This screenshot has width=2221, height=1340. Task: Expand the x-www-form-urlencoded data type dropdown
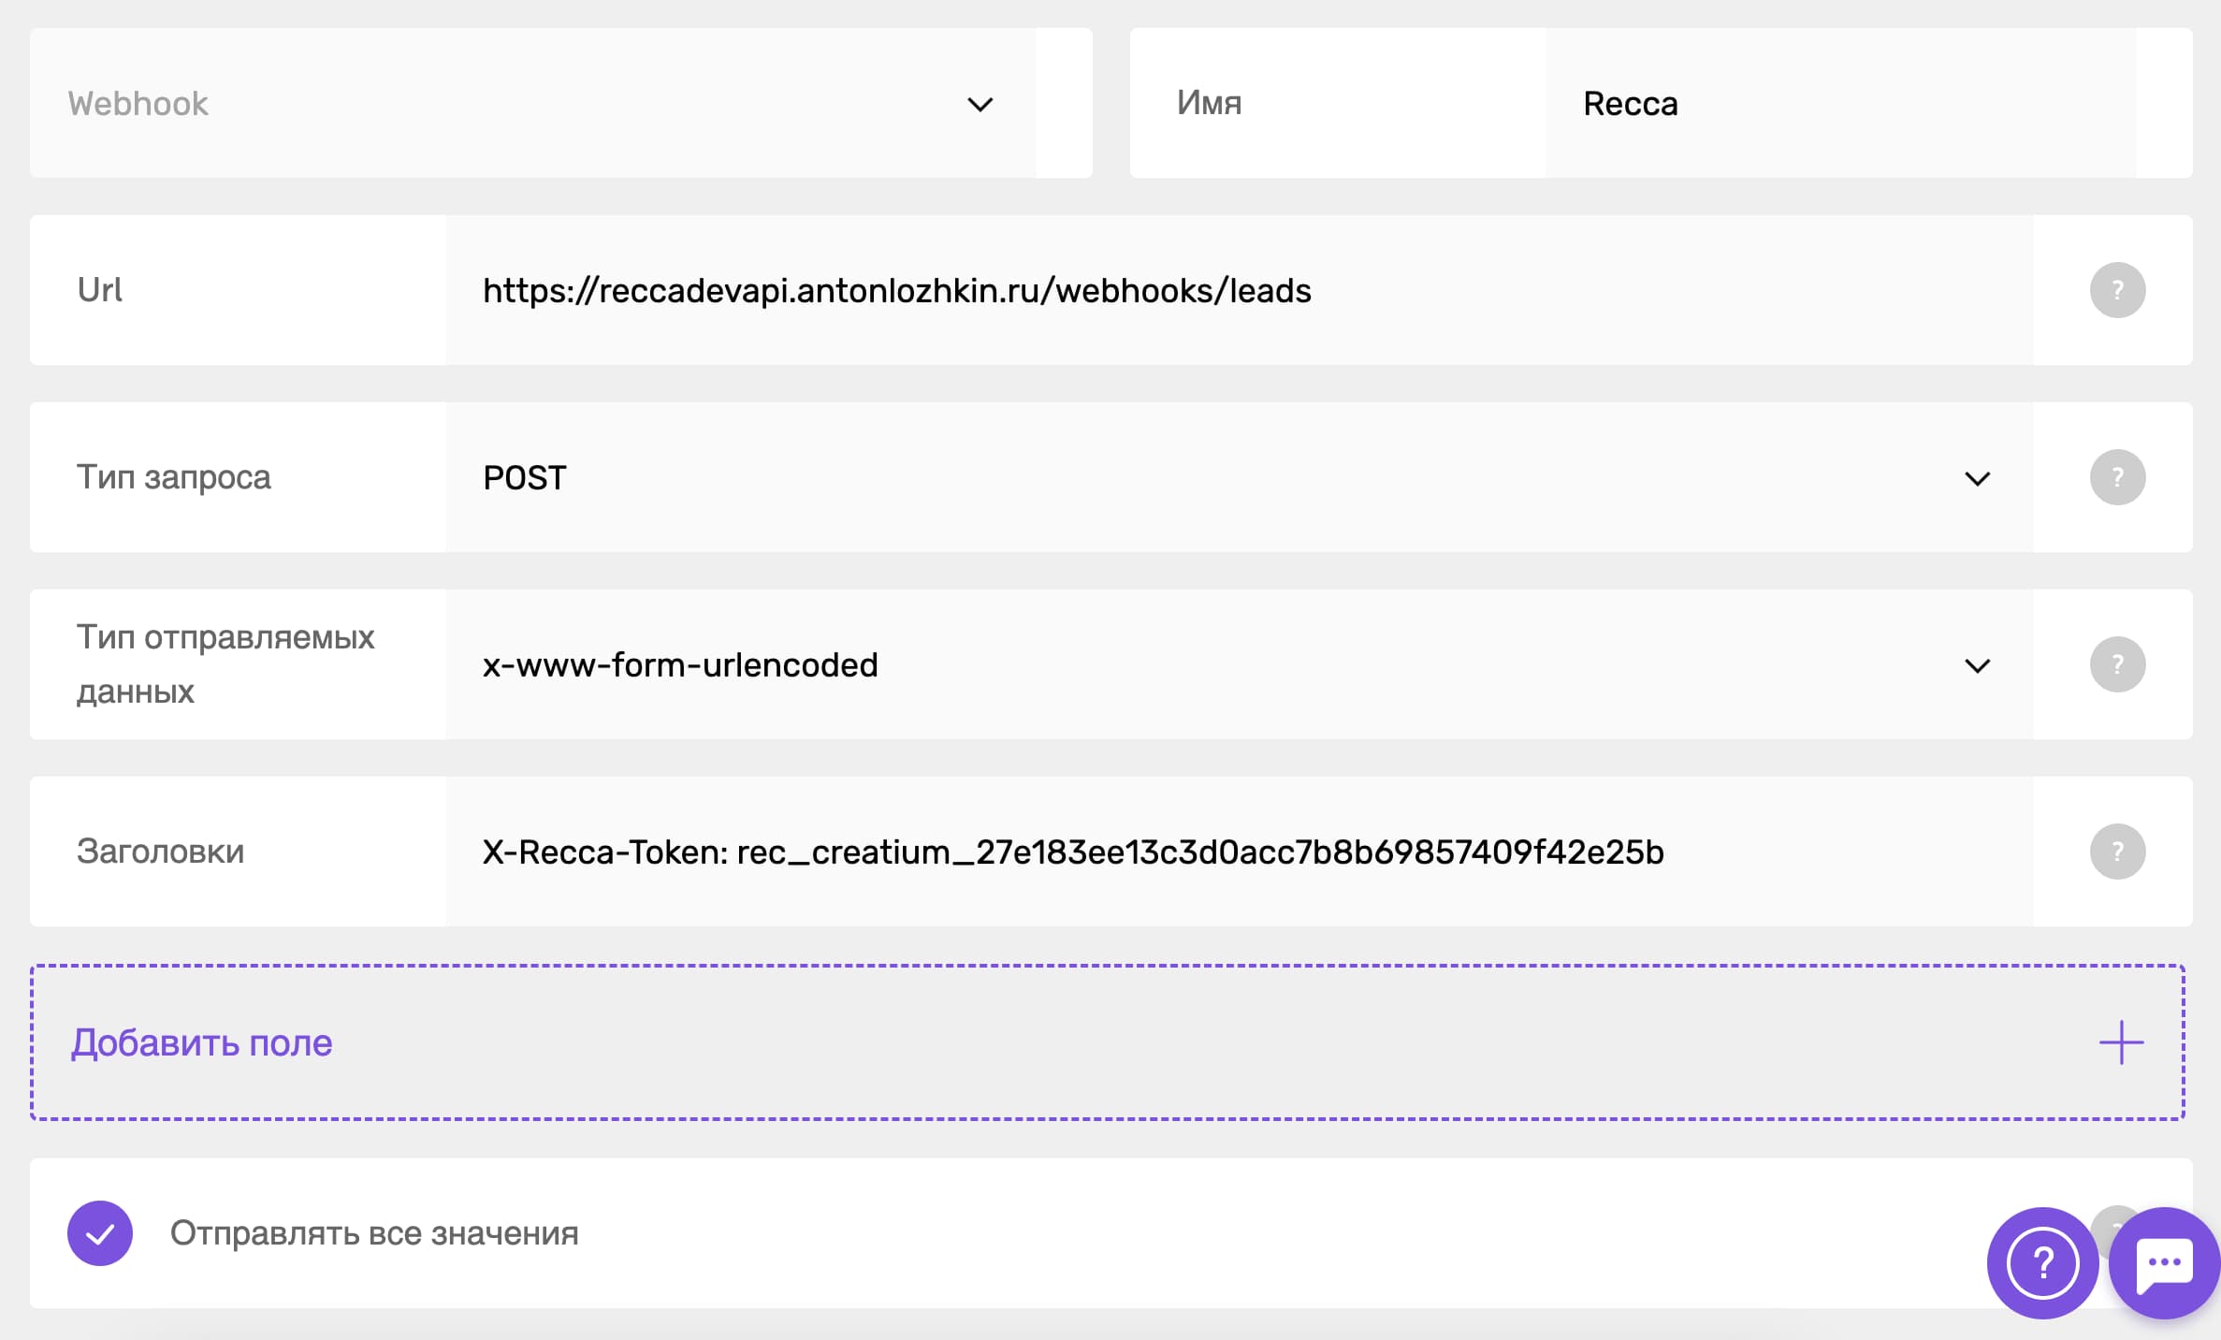pyautogui.click(x=1977, y=664)
